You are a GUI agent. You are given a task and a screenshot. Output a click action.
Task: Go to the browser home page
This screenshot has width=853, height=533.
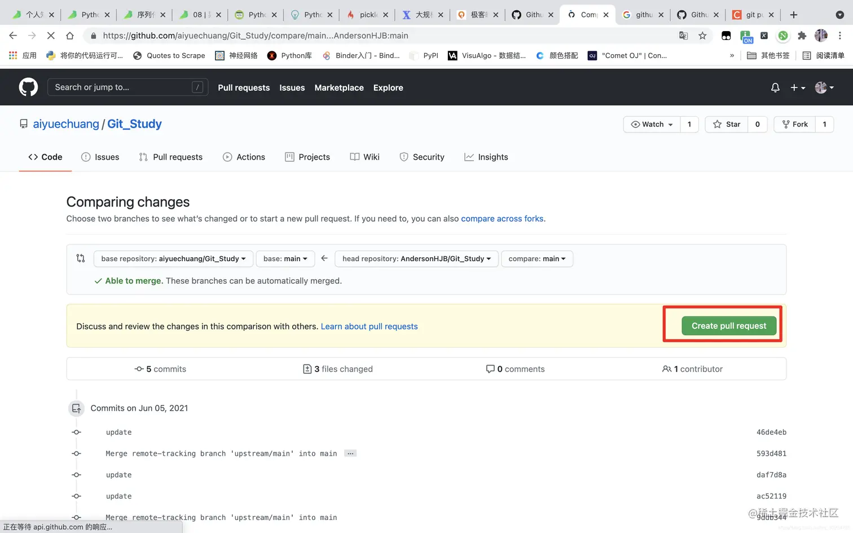click(x=70, y=36)
